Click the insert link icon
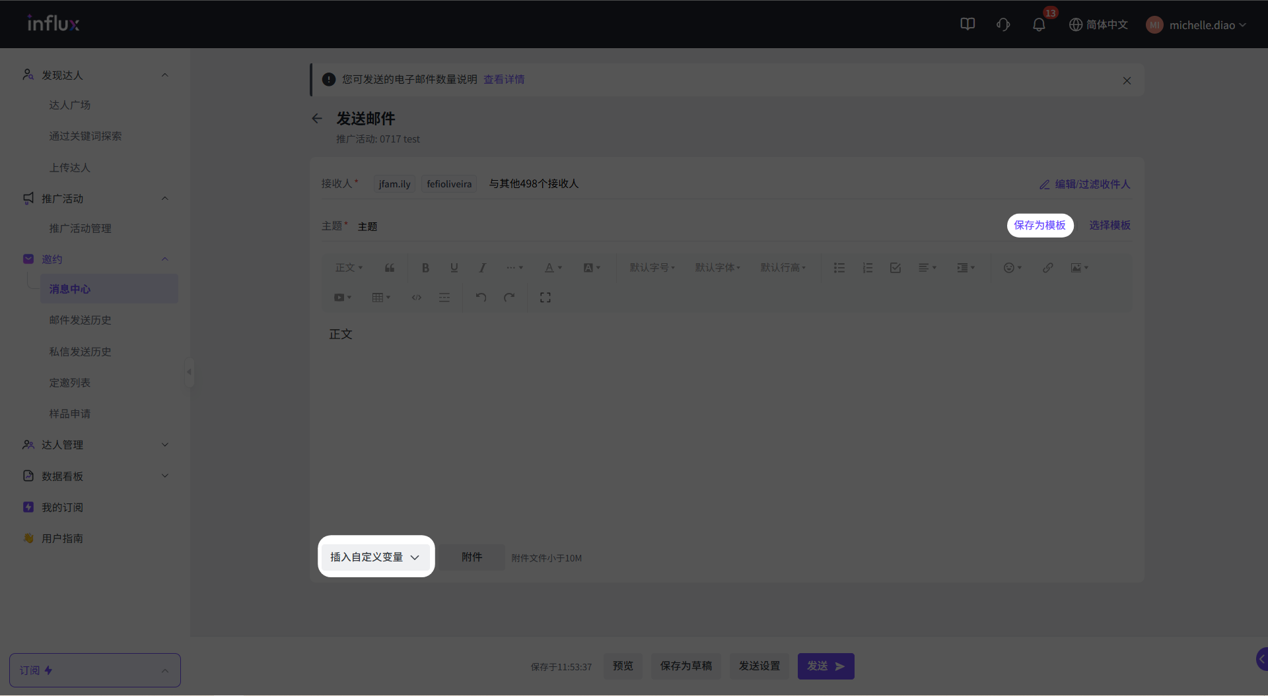This screenshot has height=696, width=1268. coord(1047,268)
